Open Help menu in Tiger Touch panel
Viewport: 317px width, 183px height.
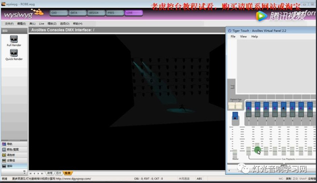click(x=254, y=36)
